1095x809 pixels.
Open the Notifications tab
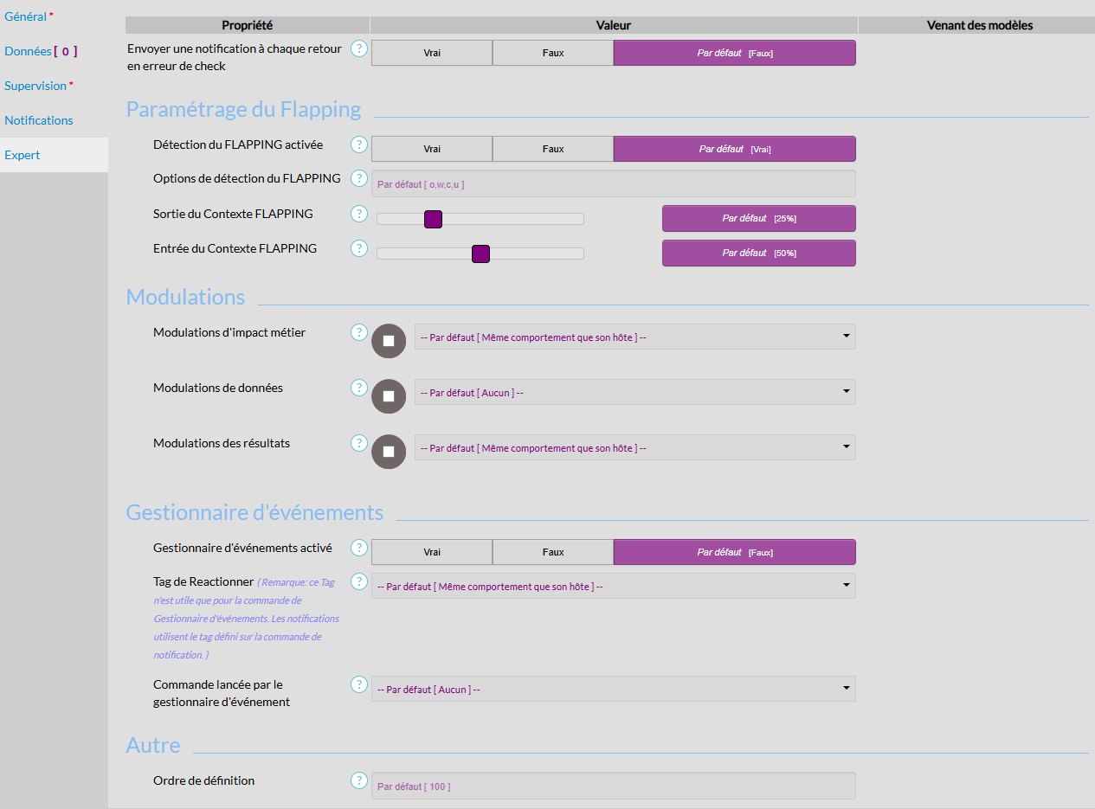[x=39, y=120]
